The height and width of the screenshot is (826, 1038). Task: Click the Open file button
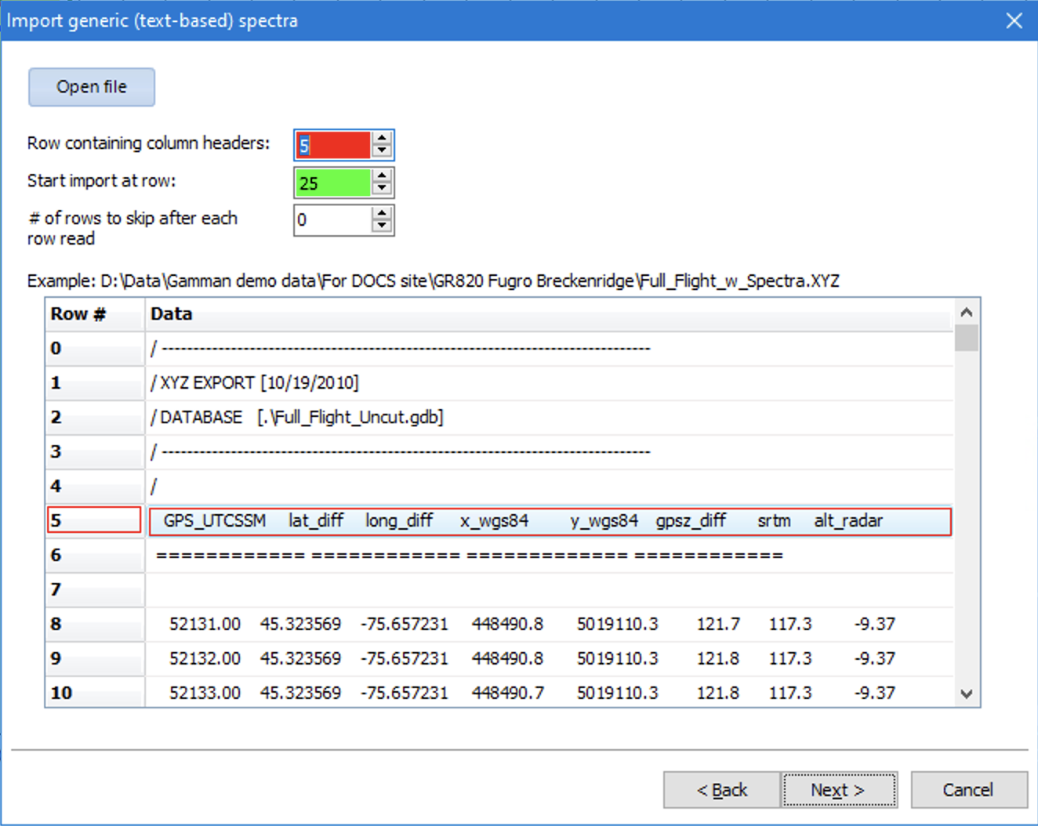point(92,87)
